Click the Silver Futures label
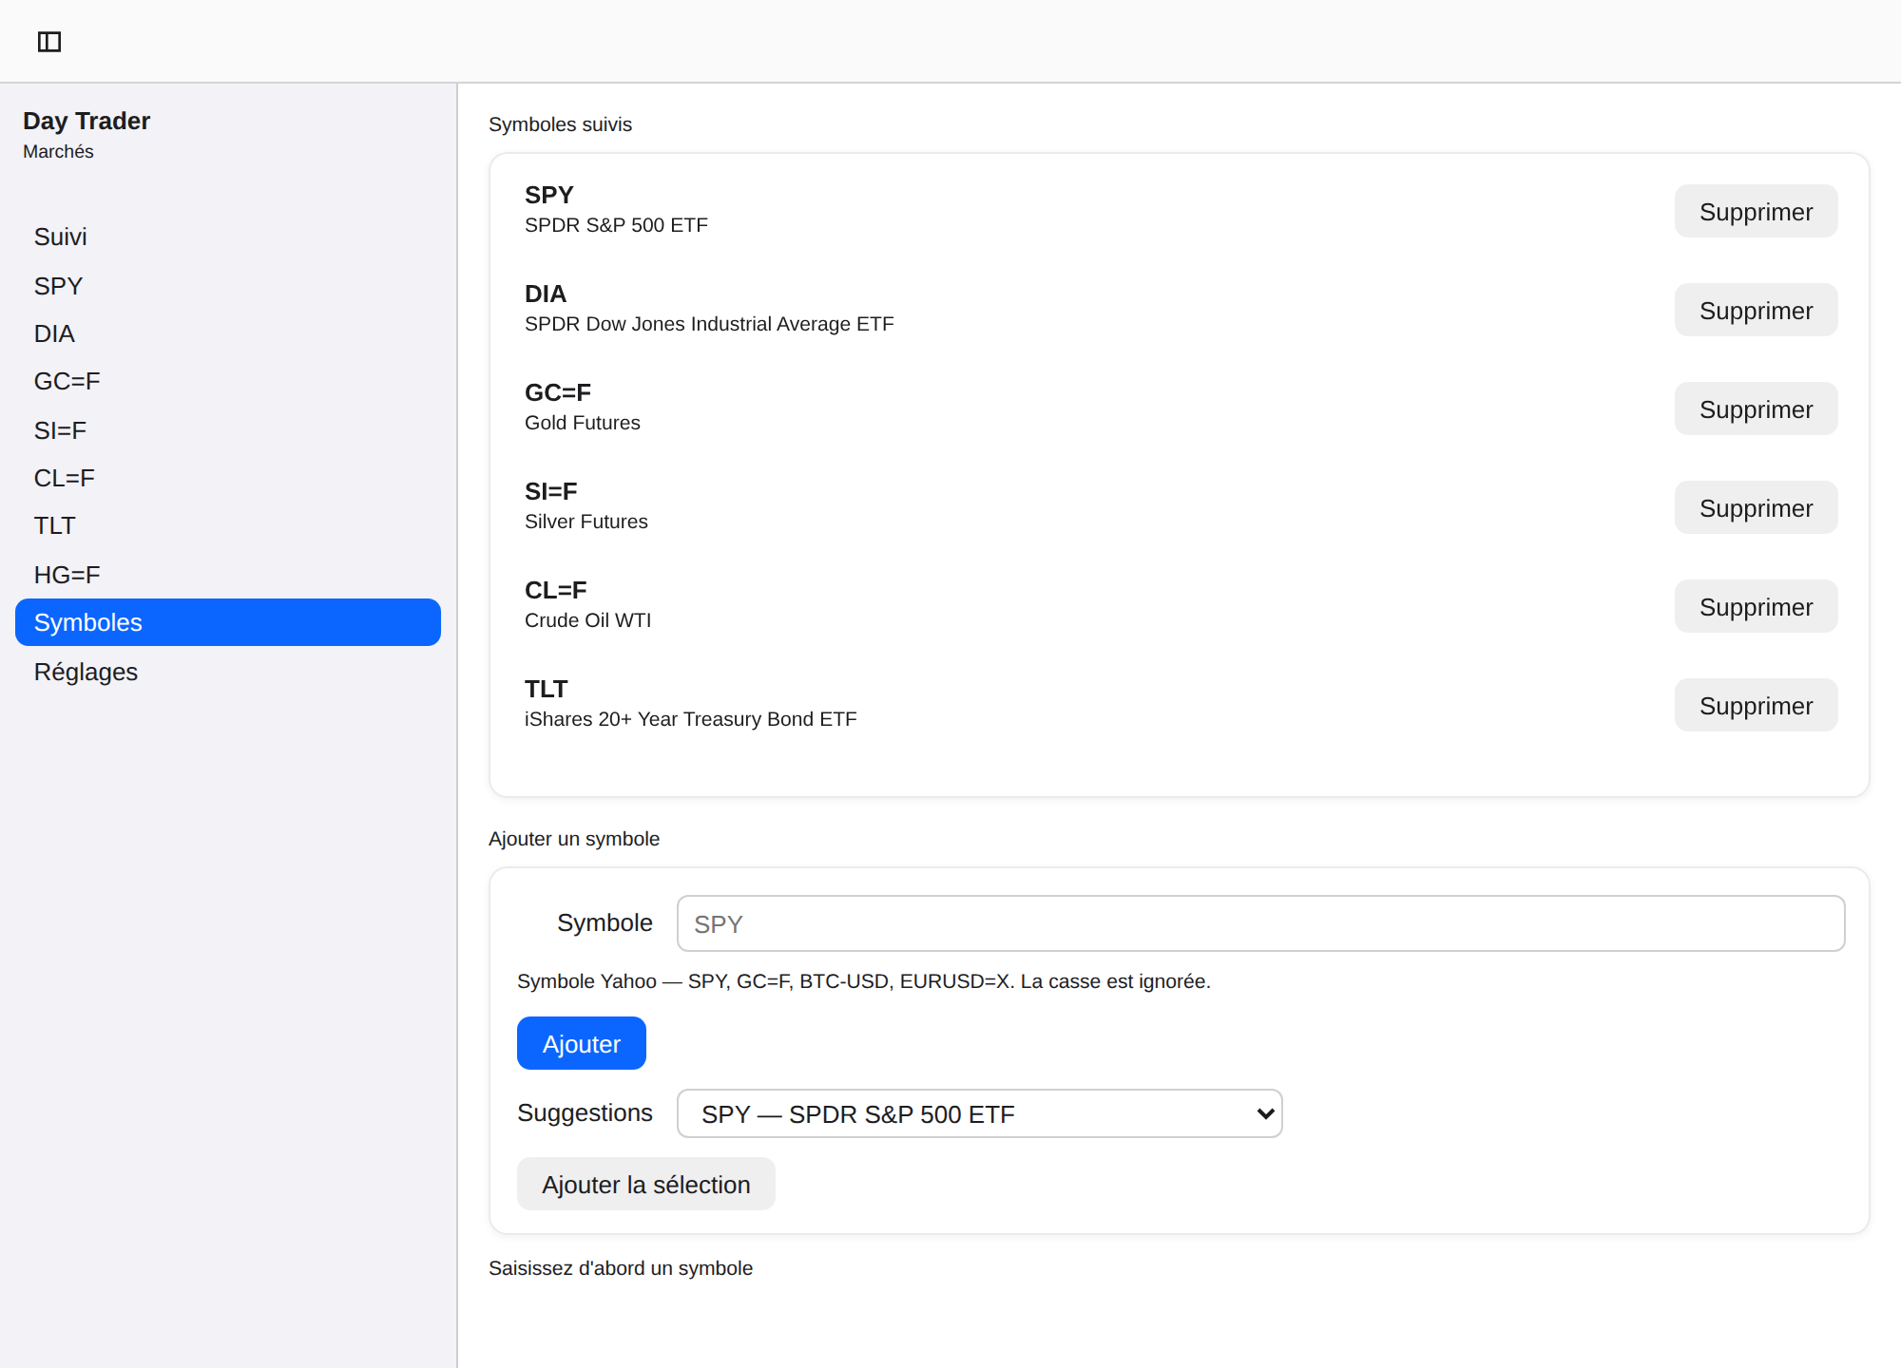This screenshot has height=1368, width=1901. (x=586, y=522)
